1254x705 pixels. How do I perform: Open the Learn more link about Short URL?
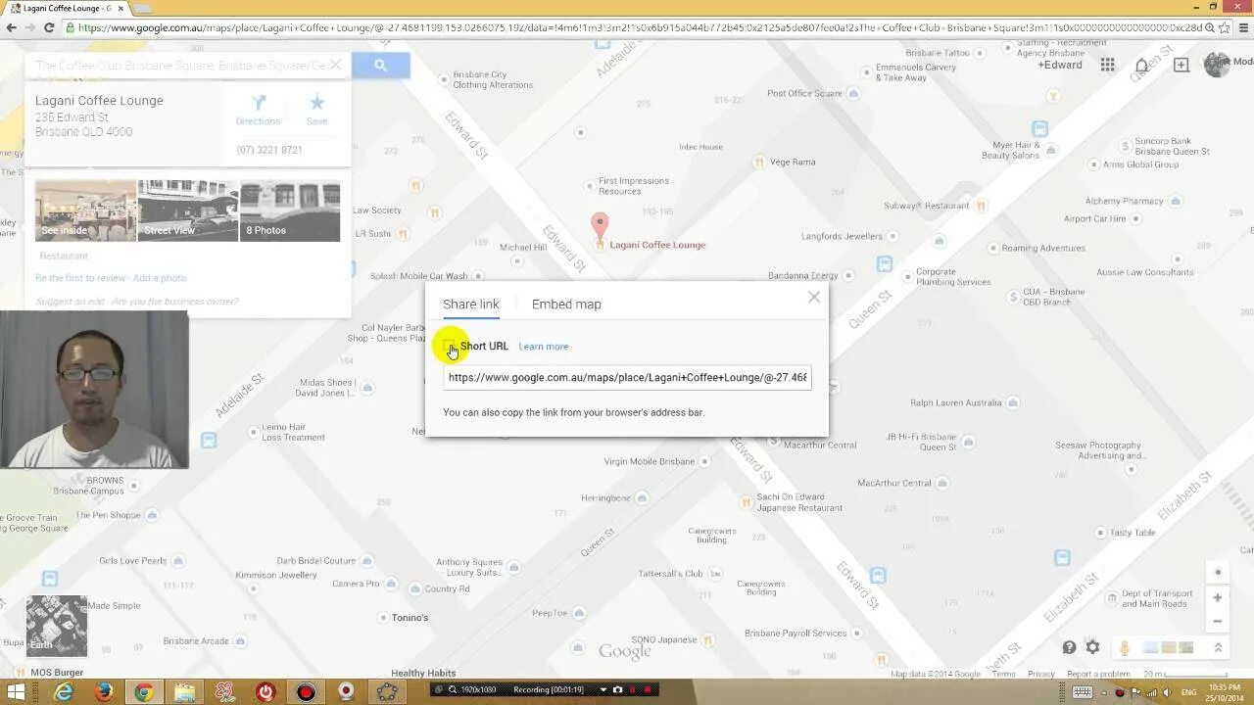coord(544,346)
